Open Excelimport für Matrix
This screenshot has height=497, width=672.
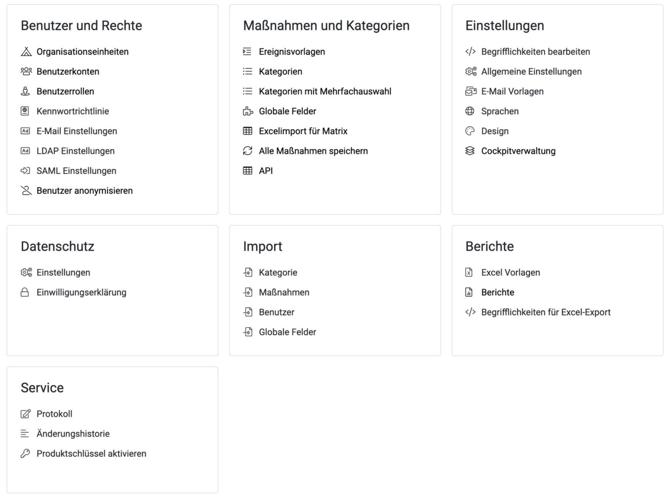(303, 131)
